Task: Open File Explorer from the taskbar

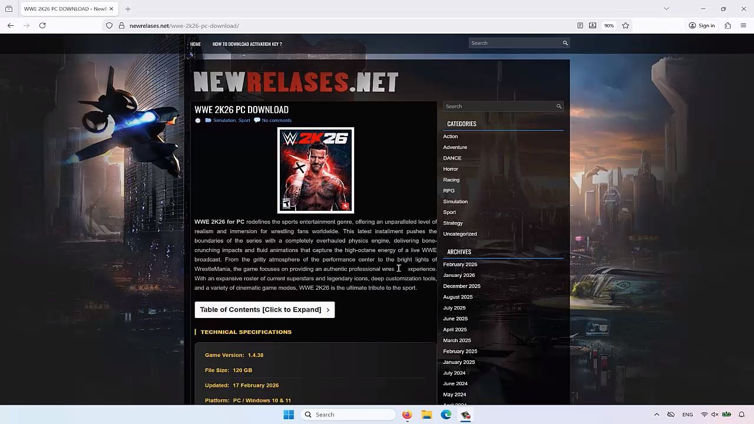Action: pyautogui.click(x=426, y=415)
